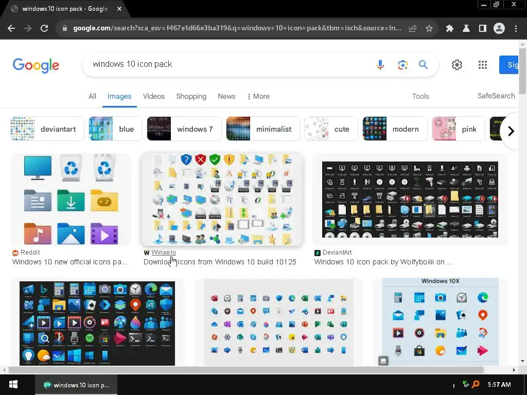Toggle the browser side panel

point(483,29)
